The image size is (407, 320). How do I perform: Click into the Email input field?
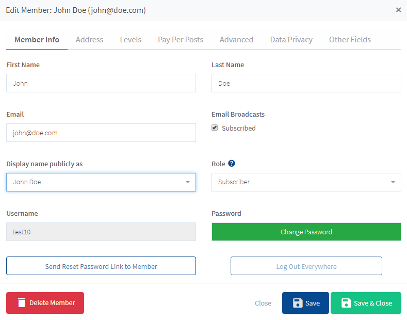pos(101,133)
